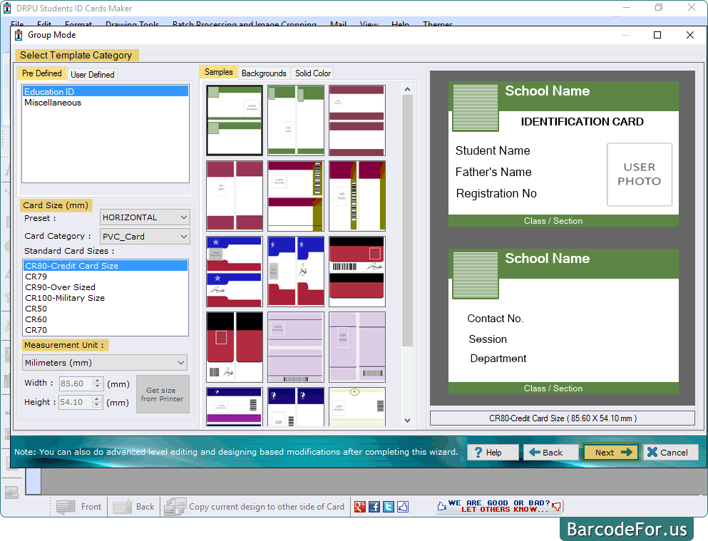Select the Back card side icon

[x=121, y=506]
